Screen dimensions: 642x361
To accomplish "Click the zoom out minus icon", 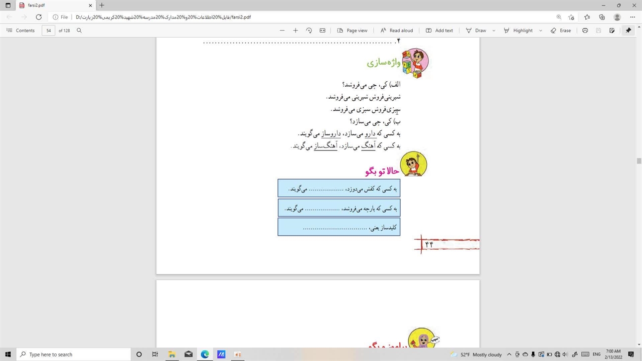I will (x=282, y=31).
